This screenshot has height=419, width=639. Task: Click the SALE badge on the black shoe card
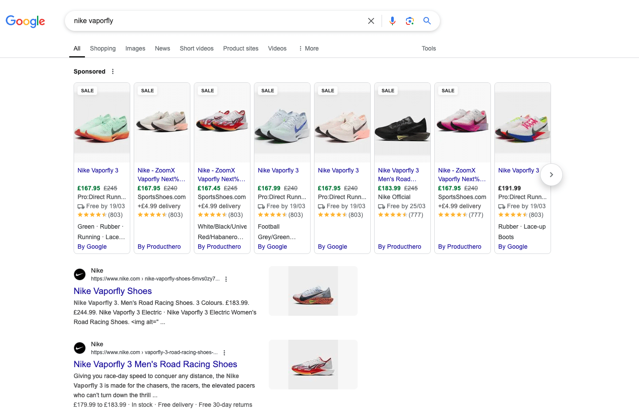388,91
